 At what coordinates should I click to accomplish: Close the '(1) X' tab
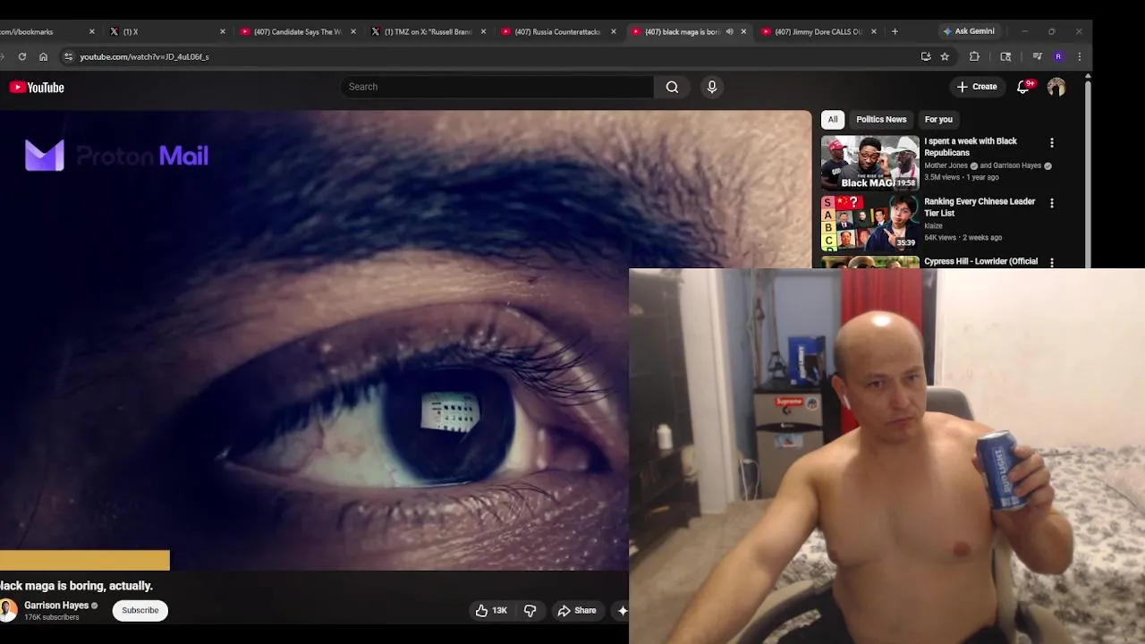[x=223, y=31]
